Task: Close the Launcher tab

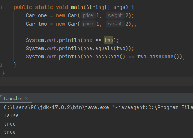Action: 26,98
